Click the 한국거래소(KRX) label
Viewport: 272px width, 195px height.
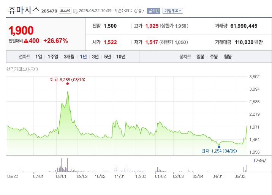(22, 69)
